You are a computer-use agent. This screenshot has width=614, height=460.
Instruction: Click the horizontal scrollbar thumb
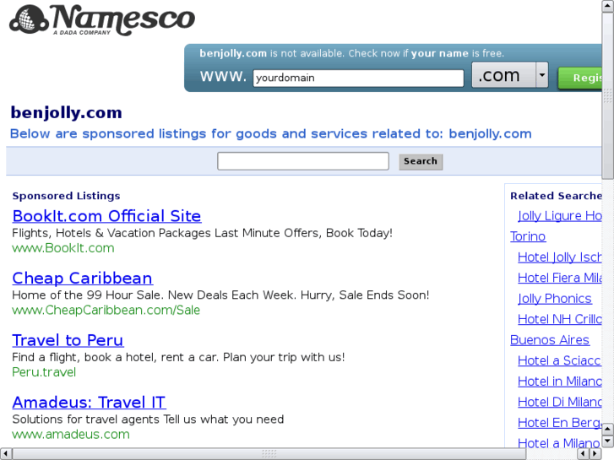269,454
